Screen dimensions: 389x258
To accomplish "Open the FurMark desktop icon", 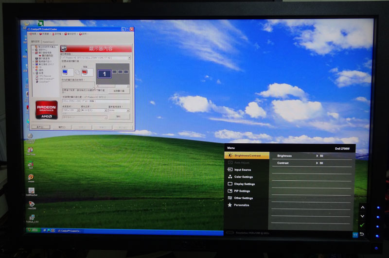I will (x=32, y=219).
